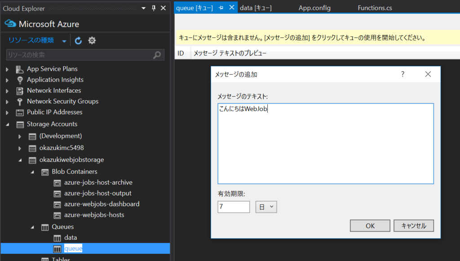The height and width of the screenshot is (261, 460).
Task: Click the data queue icon
Action: pyautogui.click(x=57, y=238)
